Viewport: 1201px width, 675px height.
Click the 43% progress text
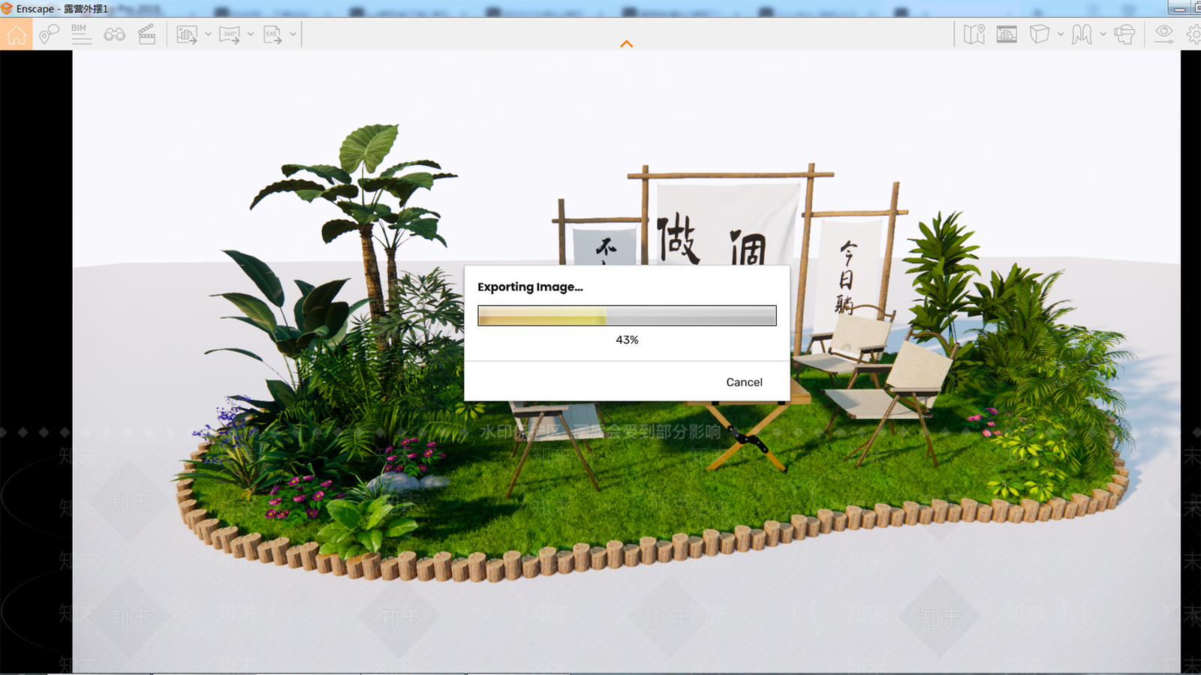coord(627,340)
